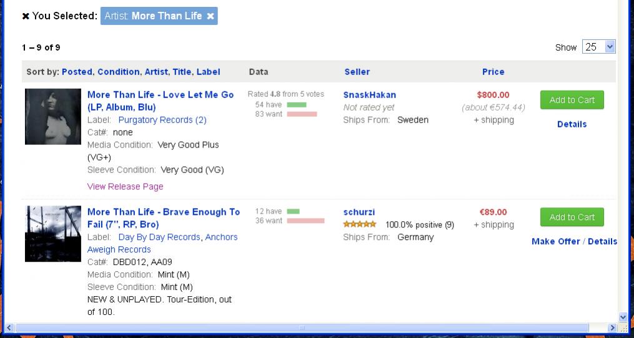Open Love Let Me Go album thumbnail
This screenshot has width=634, height=338.
(x=53, y=116)
